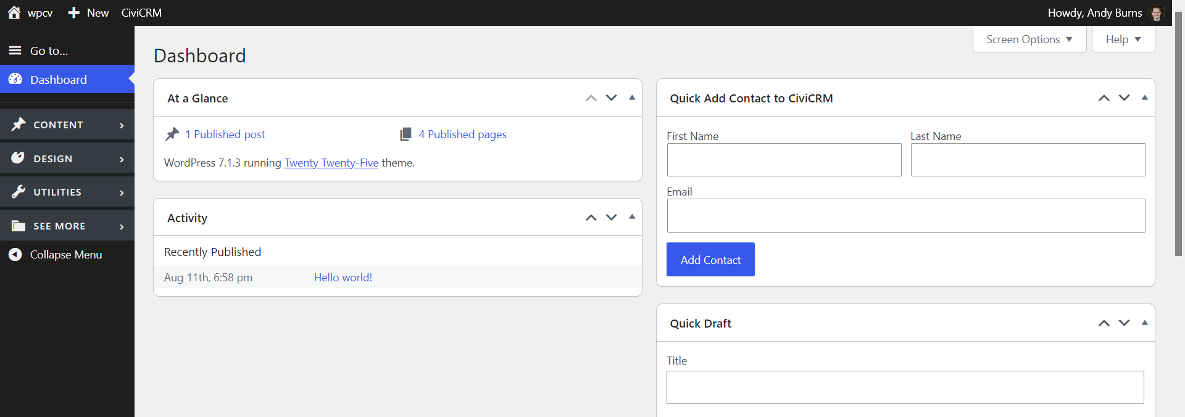Open the Screen Options dropdown
This screenshot has height=417, width=1185.
tap(1029, 39)
